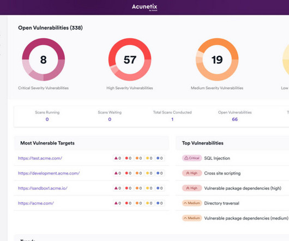Image resolution: width=289 pixels, height=241 pixels.
Task: Click critical triangle count for https://acme.com/
Action: (x=118, y=203)
